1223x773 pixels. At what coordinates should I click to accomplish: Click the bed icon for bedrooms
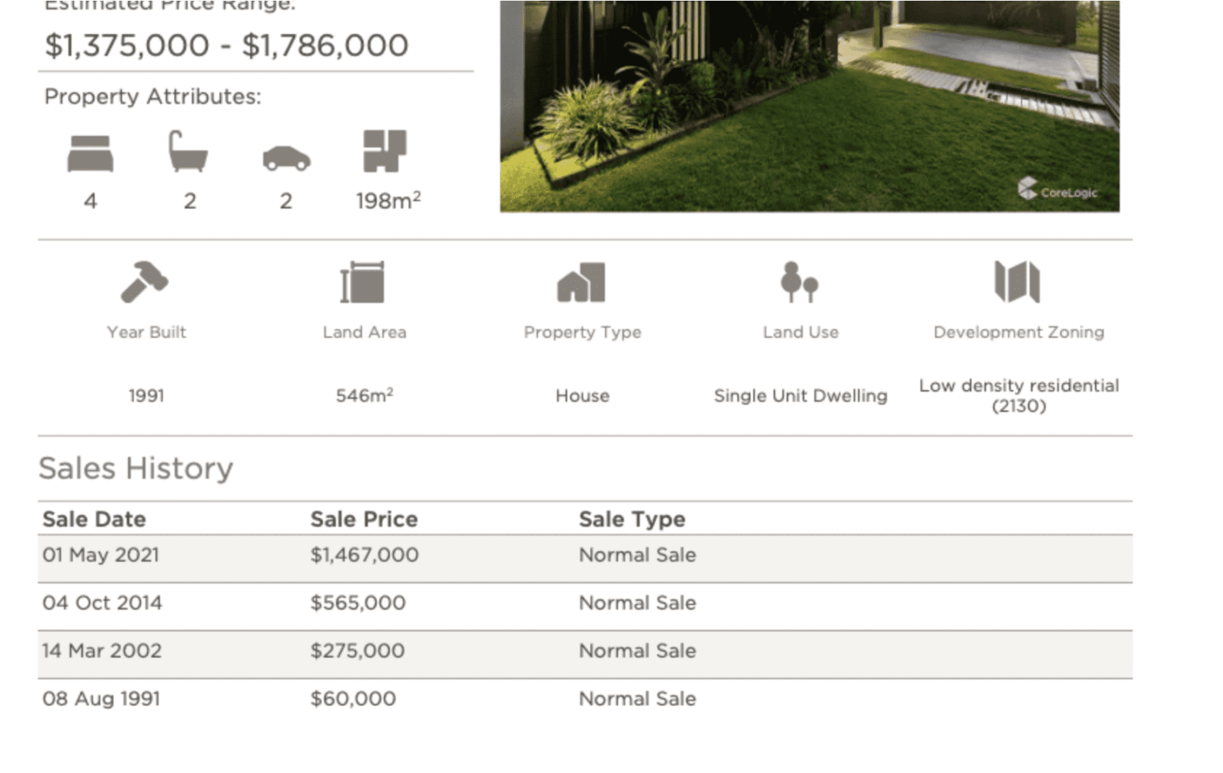[x=91, y=153]
